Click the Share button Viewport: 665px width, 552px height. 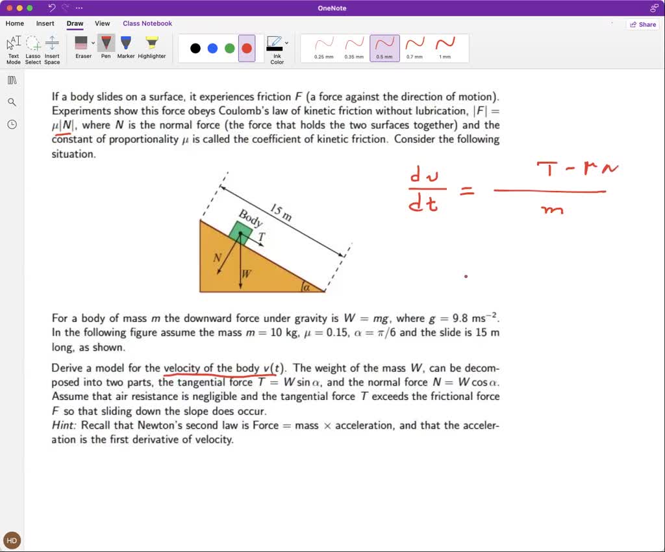pos(642,23)
